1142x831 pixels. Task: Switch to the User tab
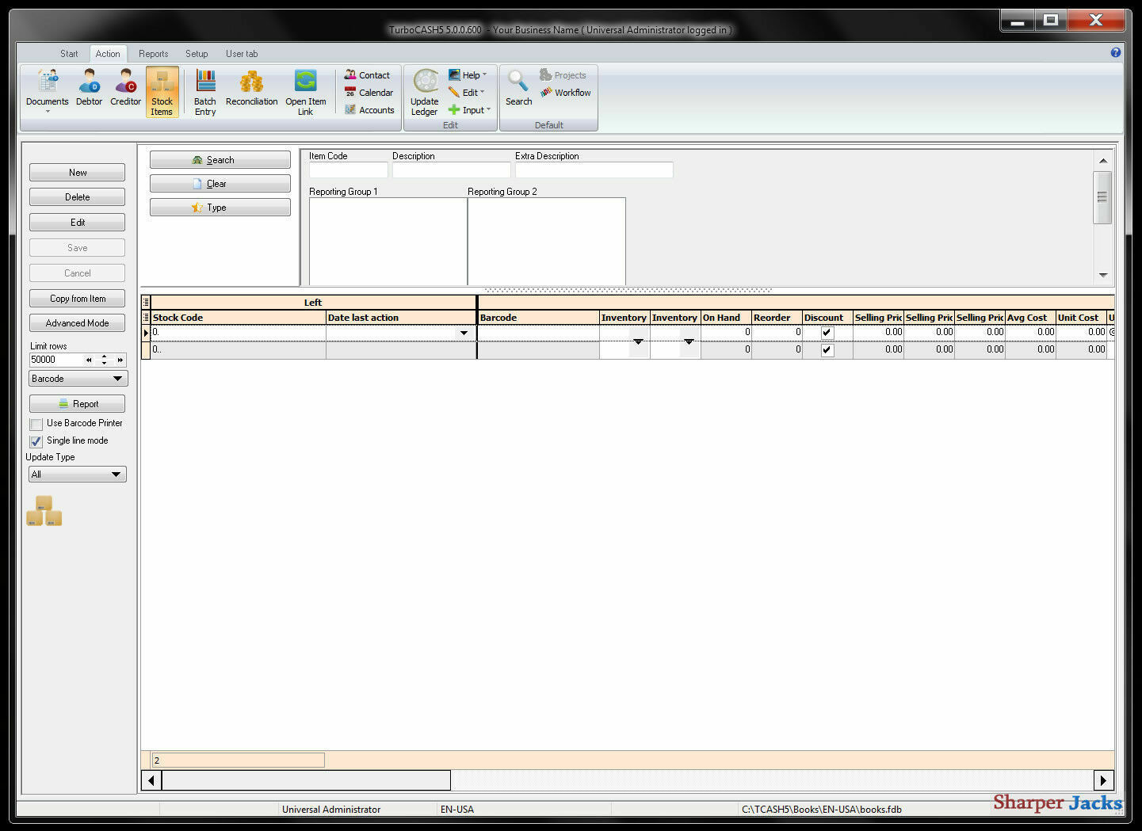(x=242, y=54)
